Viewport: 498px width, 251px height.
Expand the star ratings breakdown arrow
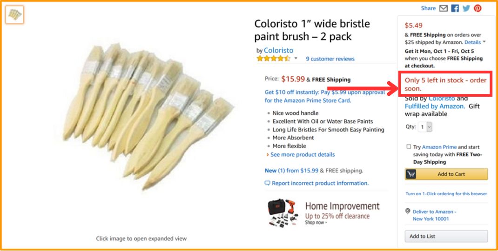pyautogui.click(x=296, y=59)
